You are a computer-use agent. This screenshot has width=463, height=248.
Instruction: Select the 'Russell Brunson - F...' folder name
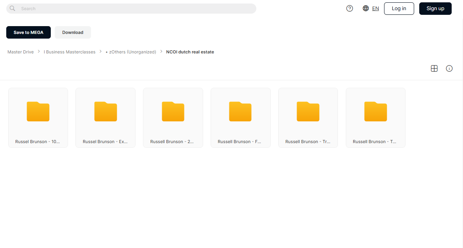pos(240,142)
